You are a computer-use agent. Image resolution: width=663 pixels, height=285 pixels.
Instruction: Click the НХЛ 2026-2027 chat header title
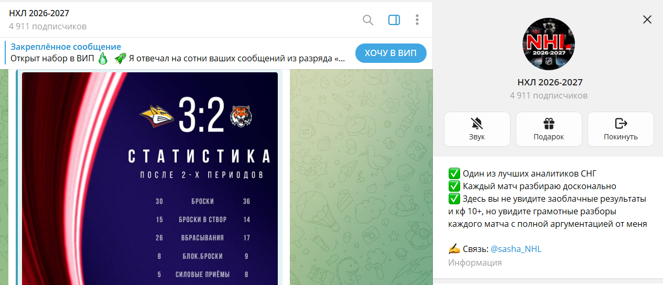pos(39,13)
